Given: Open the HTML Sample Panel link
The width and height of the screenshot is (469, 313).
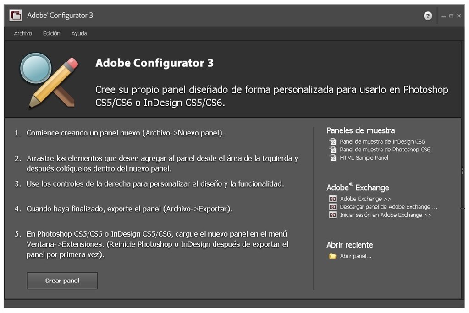Looking at the screenshot, I should click(x=364, y=158).
